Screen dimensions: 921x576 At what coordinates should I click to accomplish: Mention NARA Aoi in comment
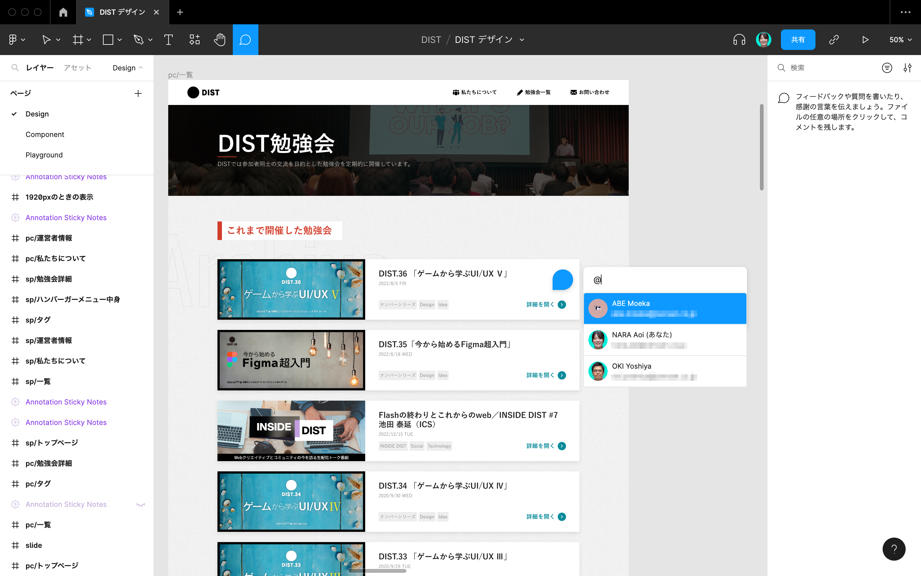665,340
